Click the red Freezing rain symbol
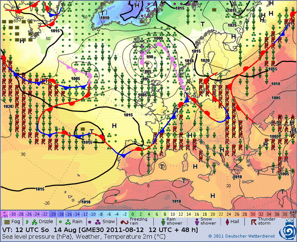Screen dimensions: 297x242 pyautogui.click(x=124, y=222)
